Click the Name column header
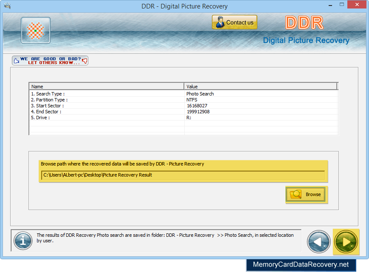Image resolution: width=369 pixels, height=272 pixels. coord(107,86)
